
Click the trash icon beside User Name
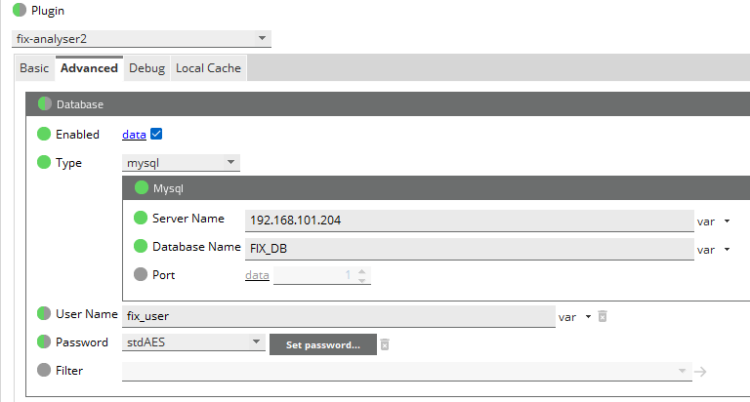pos(603,316)
